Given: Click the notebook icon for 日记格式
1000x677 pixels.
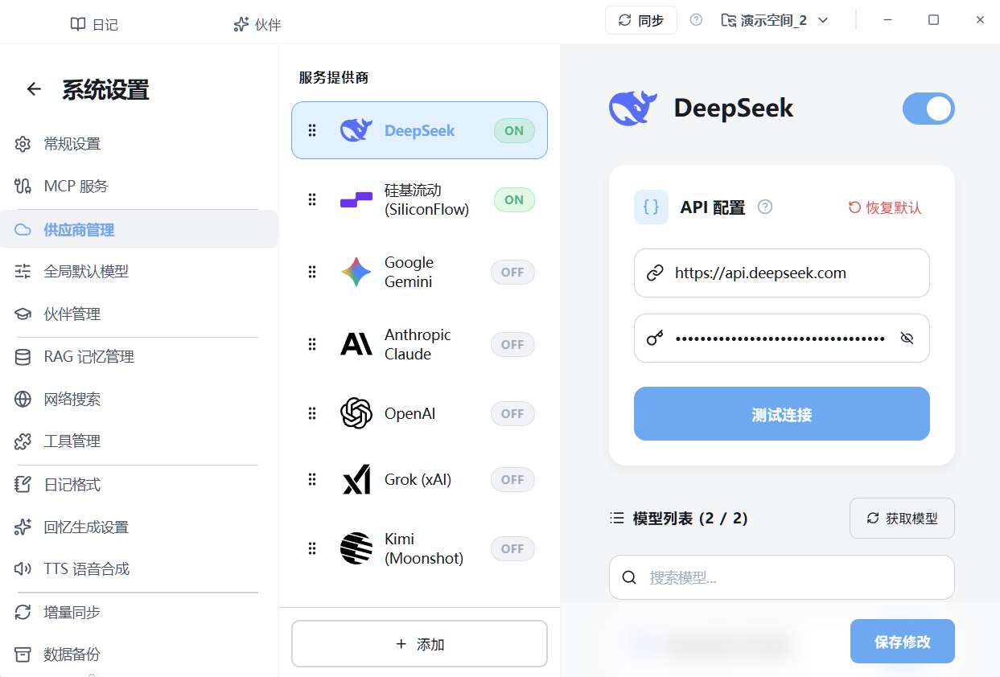Looking at the screenshot, I should coord(23,485).
